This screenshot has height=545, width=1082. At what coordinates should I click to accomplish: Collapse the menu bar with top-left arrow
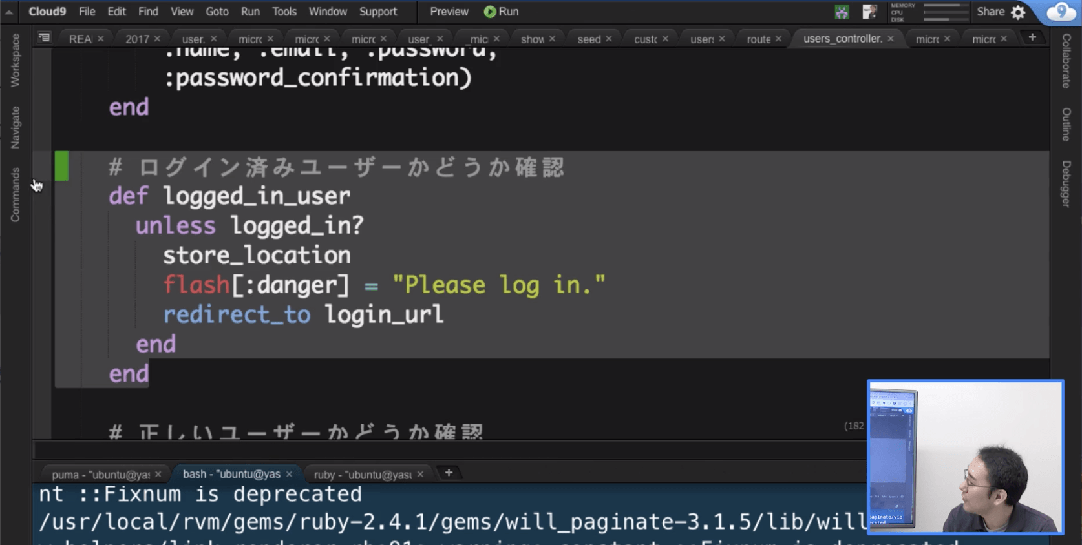tap(9, 12)
